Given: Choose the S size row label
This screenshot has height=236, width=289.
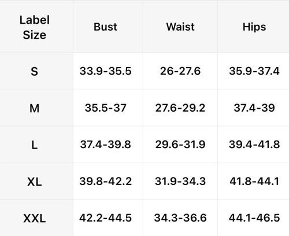Looking at the screenshot, I should click(35, 72).
